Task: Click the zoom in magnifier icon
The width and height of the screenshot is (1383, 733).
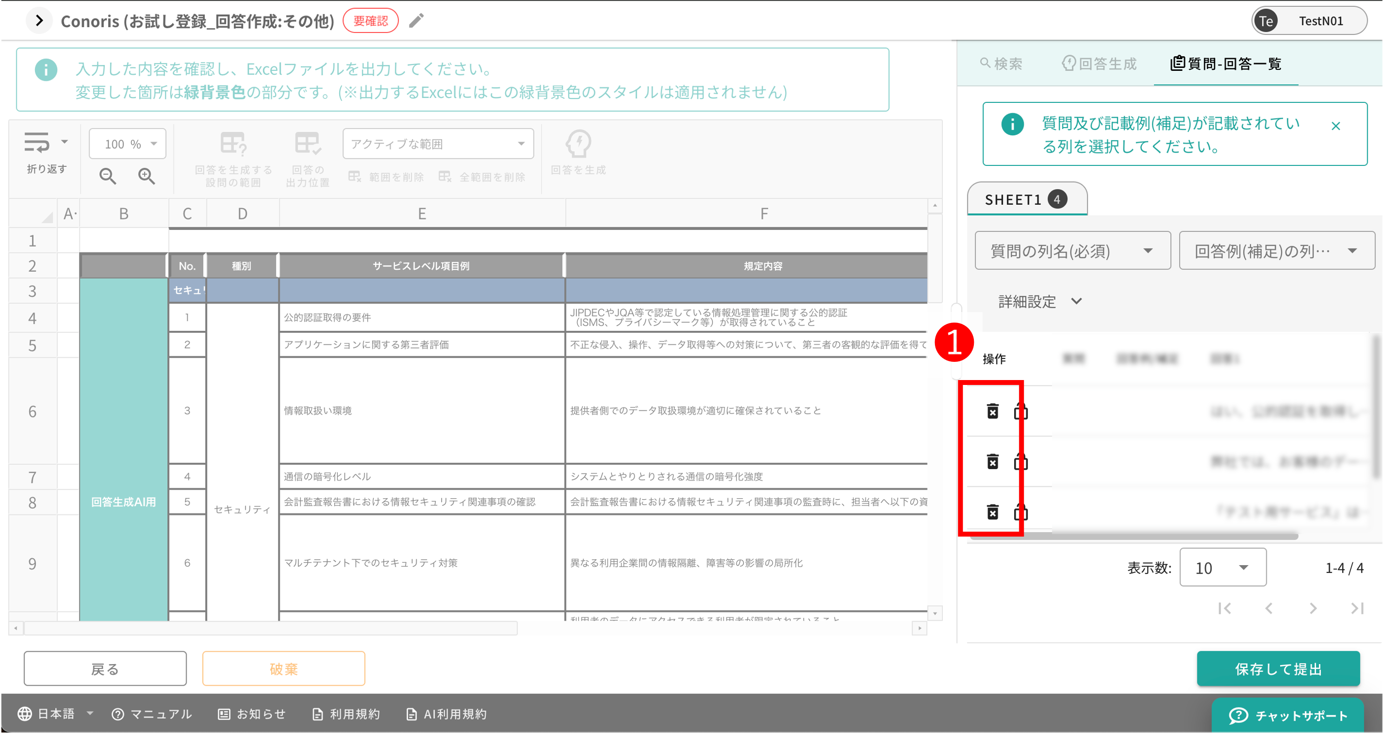Action: pos(147,176)
